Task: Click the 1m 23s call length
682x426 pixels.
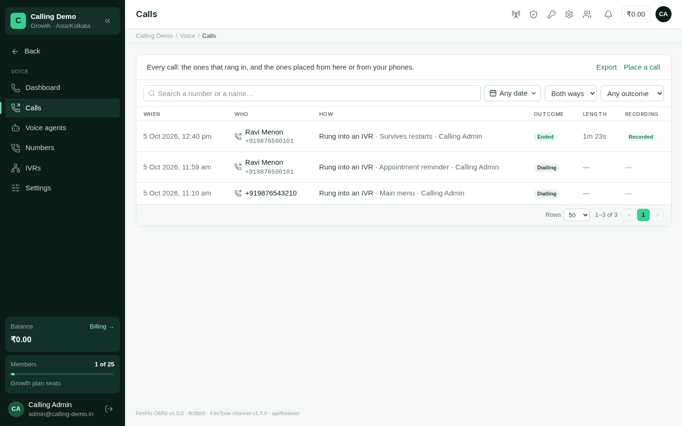Action: (x=594, y=136)
